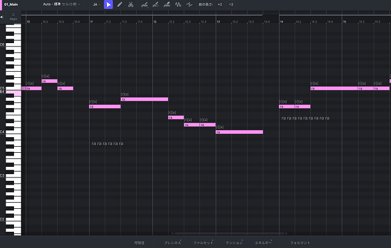The height and width of the screenshot is (248, 391).
Task: Switch to the 呼吸音 parameter tab
Action: point(139,243)
